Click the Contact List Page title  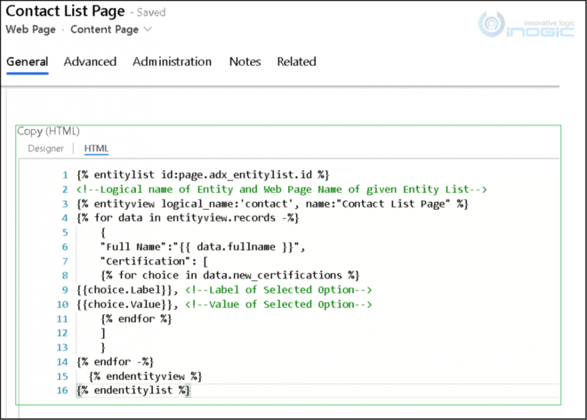click(65, 12)
